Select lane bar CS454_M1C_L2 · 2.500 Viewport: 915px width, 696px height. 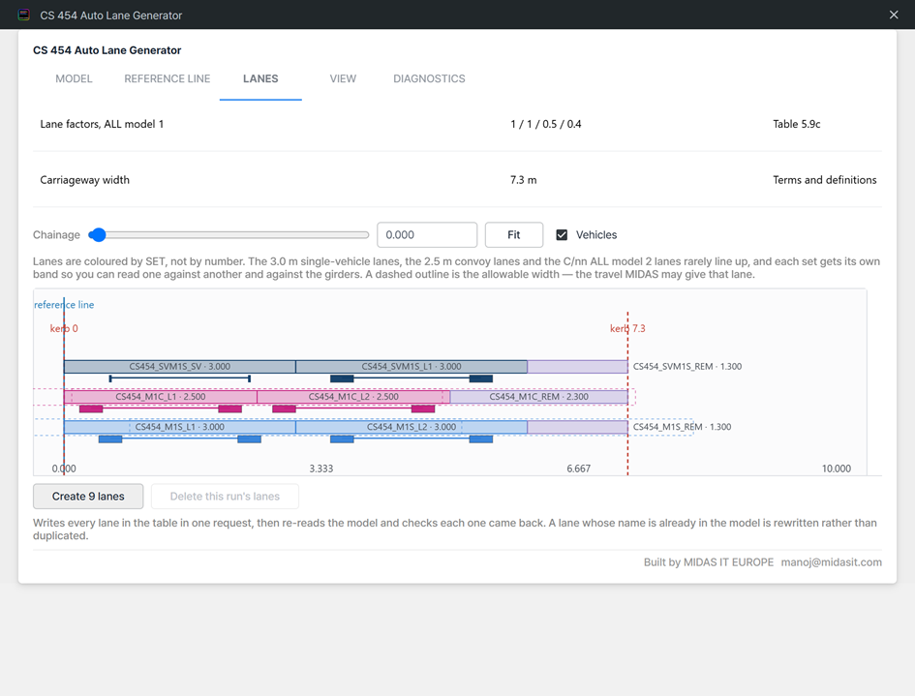pos(353,397)
